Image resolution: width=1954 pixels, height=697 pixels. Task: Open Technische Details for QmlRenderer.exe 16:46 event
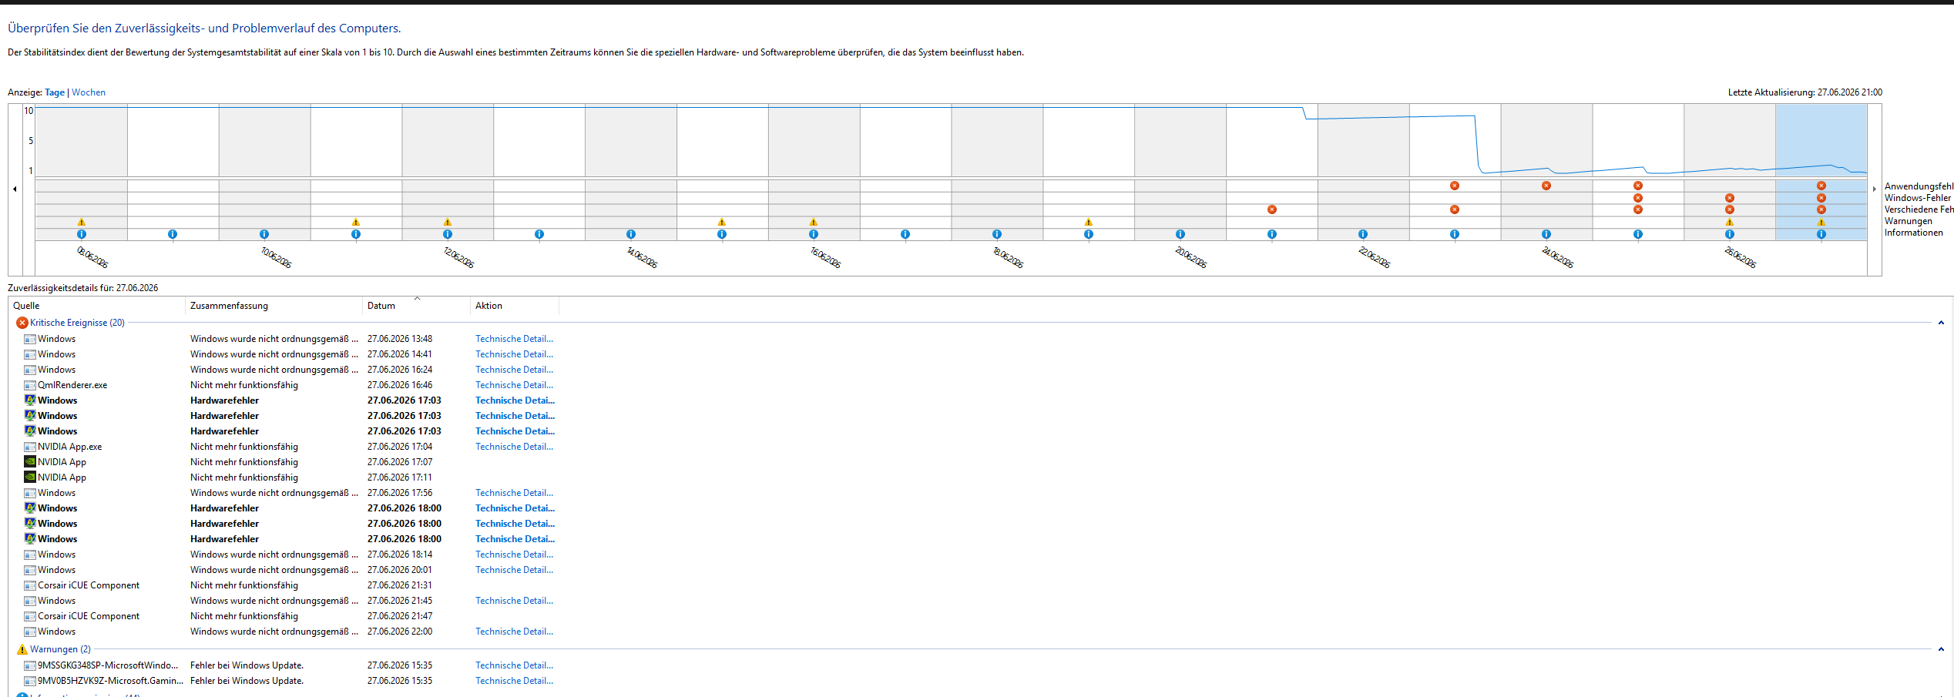[514, 385]
